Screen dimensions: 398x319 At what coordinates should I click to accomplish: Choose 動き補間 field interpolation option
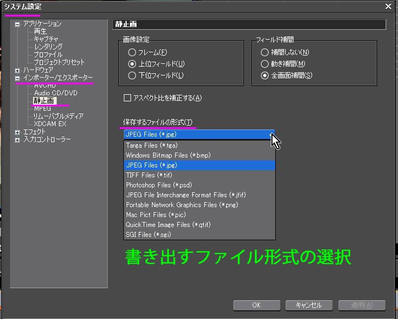coord(265,64)
